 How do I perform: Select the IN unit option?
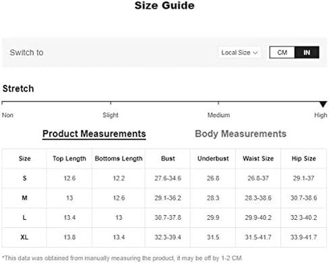point(307,52)
